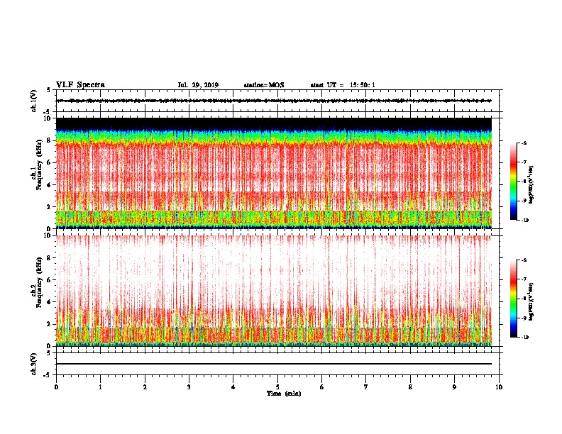Click the ch.1 frequency tick label "8"

[49, 140]
